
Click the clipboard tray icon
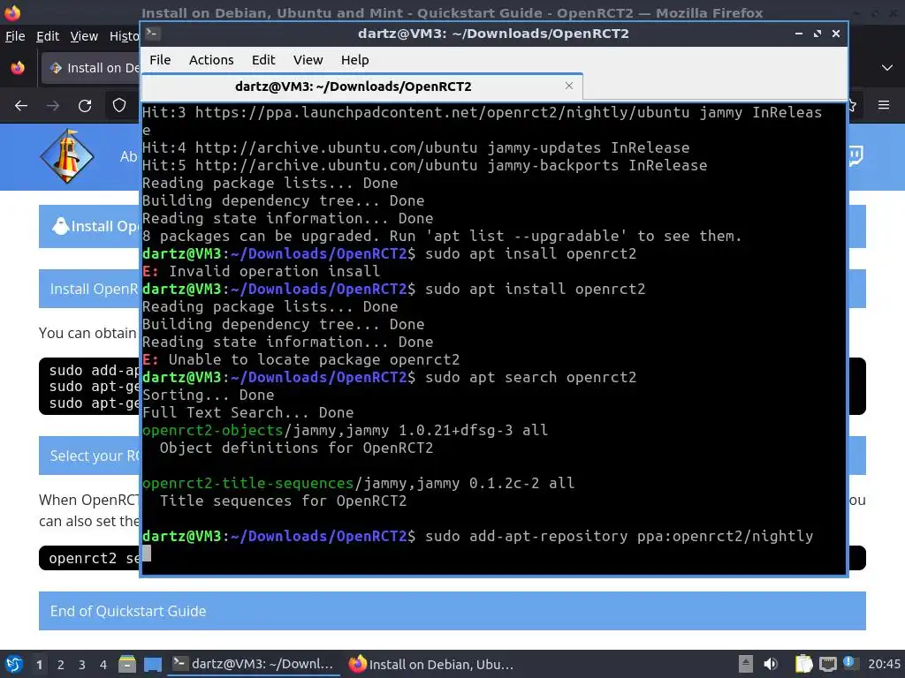802,664
